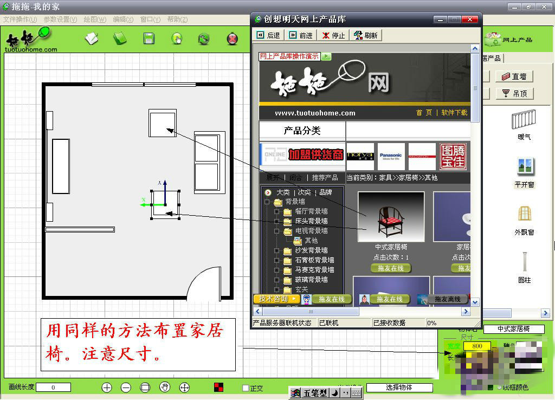Click the red round stop toolbar icon
Viewport: 555px width, 400px height.
coord(232,38)
